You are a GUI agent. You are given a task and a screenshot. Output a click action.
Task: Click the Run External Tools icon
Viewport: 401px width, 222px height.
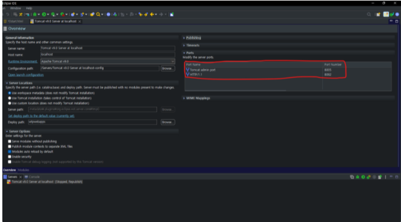(62, 15)
